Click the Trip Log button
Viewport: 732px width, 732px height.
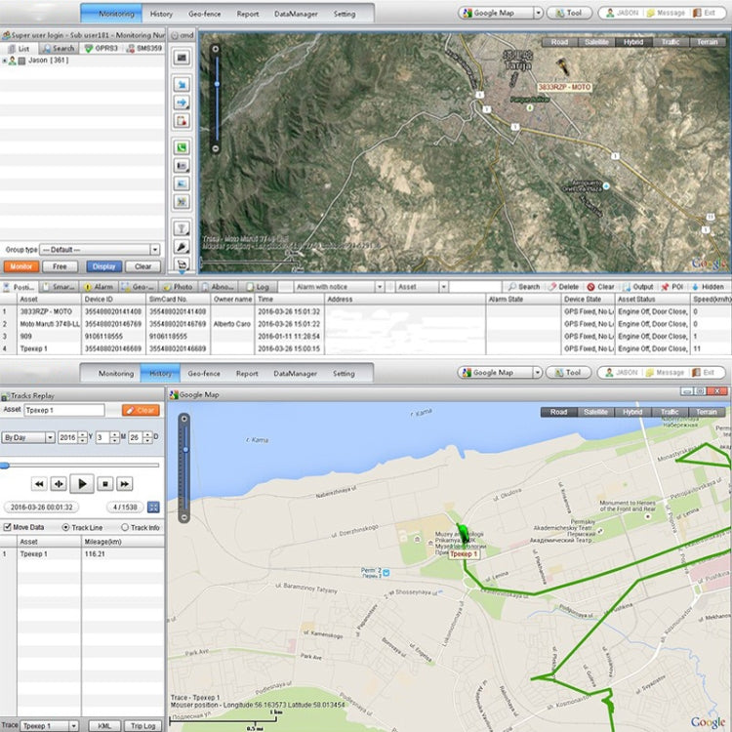point(142,725)
